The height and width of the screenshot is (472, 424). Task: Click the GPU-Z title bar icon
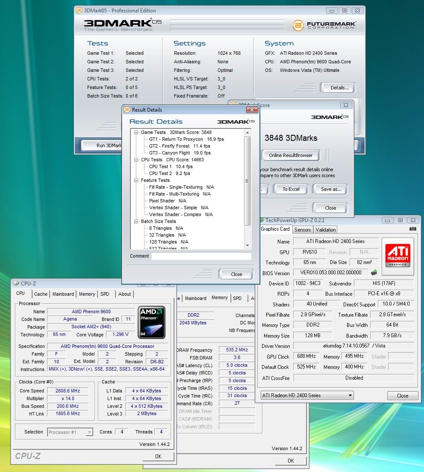point(262,220)
